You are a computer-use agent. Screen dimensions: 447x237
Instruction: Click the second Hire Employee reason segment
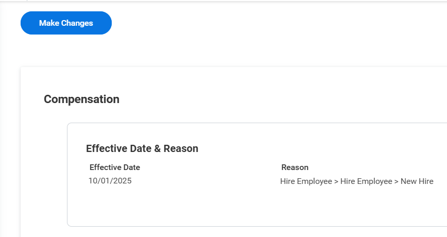(366, 181)
